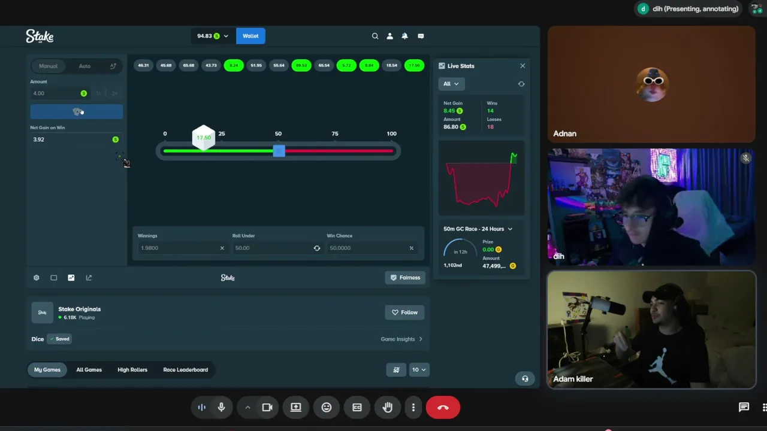Image resolution: width=767 pixels, height=431 pixels.
Task: Open the Stake search icon
Action: (x=375, y=36)
